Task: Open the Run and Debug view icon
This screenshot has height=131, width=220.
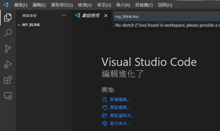Action: (x=8, y=64)
